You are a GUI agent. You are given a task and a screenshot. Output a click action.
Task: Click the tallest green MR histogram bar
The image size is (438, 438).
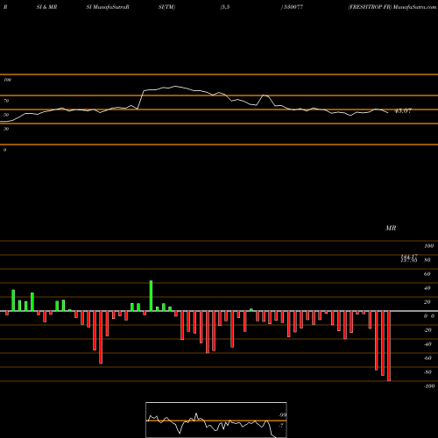[151, 296]
